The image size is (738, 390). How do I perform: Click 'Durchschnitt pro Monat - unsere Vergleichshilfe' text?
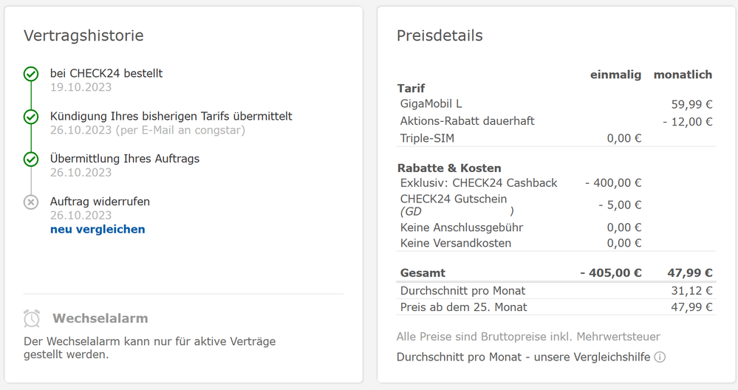(x=523, y=357)
